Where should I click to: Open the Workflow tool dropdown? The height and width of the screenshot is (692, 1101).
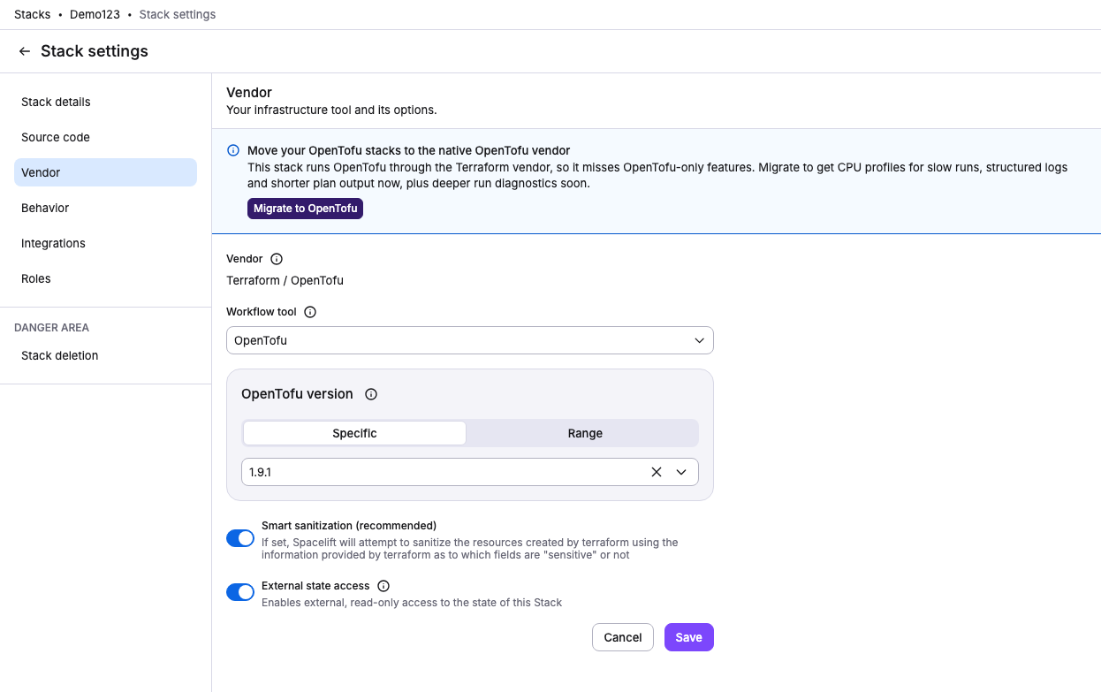click(469, 340)
